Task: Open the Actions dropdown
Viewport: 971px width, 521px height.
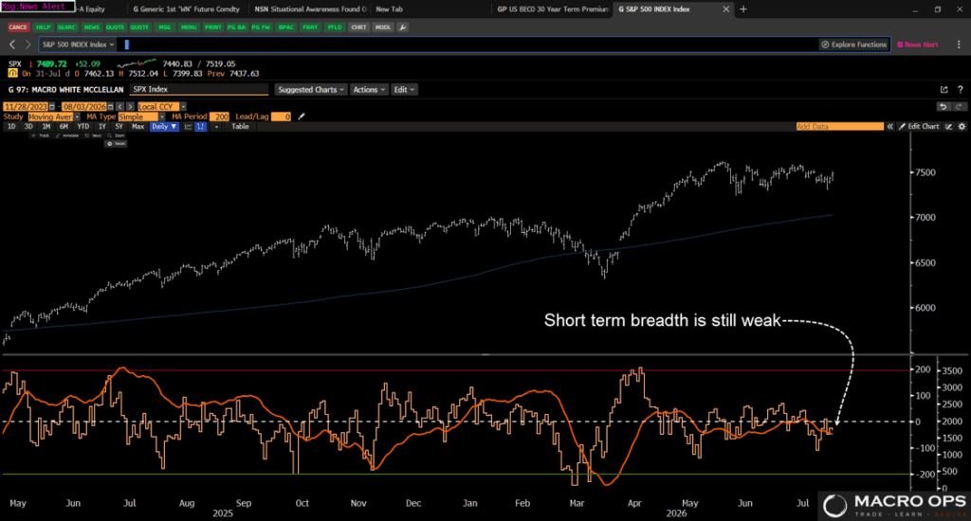Action: (369, 90)
